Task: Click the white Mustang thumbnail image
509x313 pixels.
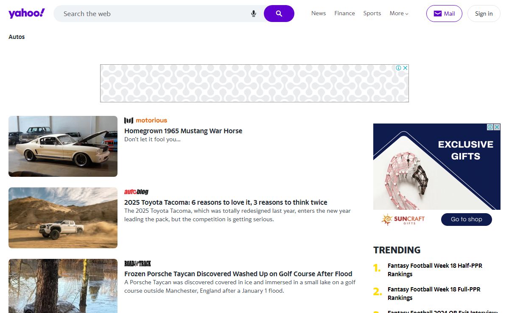Action: click(63, 146)
